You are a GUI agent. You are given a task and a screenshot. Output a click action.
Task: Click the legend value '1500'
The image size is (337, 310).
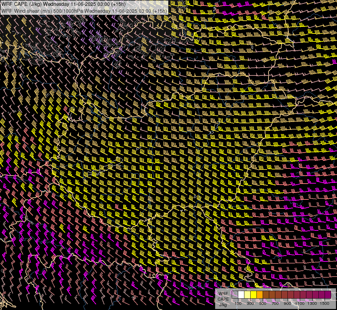(x=325, y=303)
